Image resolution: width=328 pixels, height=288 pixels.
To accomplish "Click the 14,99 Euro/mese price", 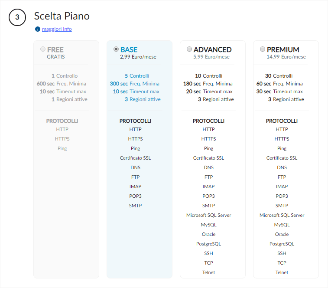I will (x=286, y=57).
